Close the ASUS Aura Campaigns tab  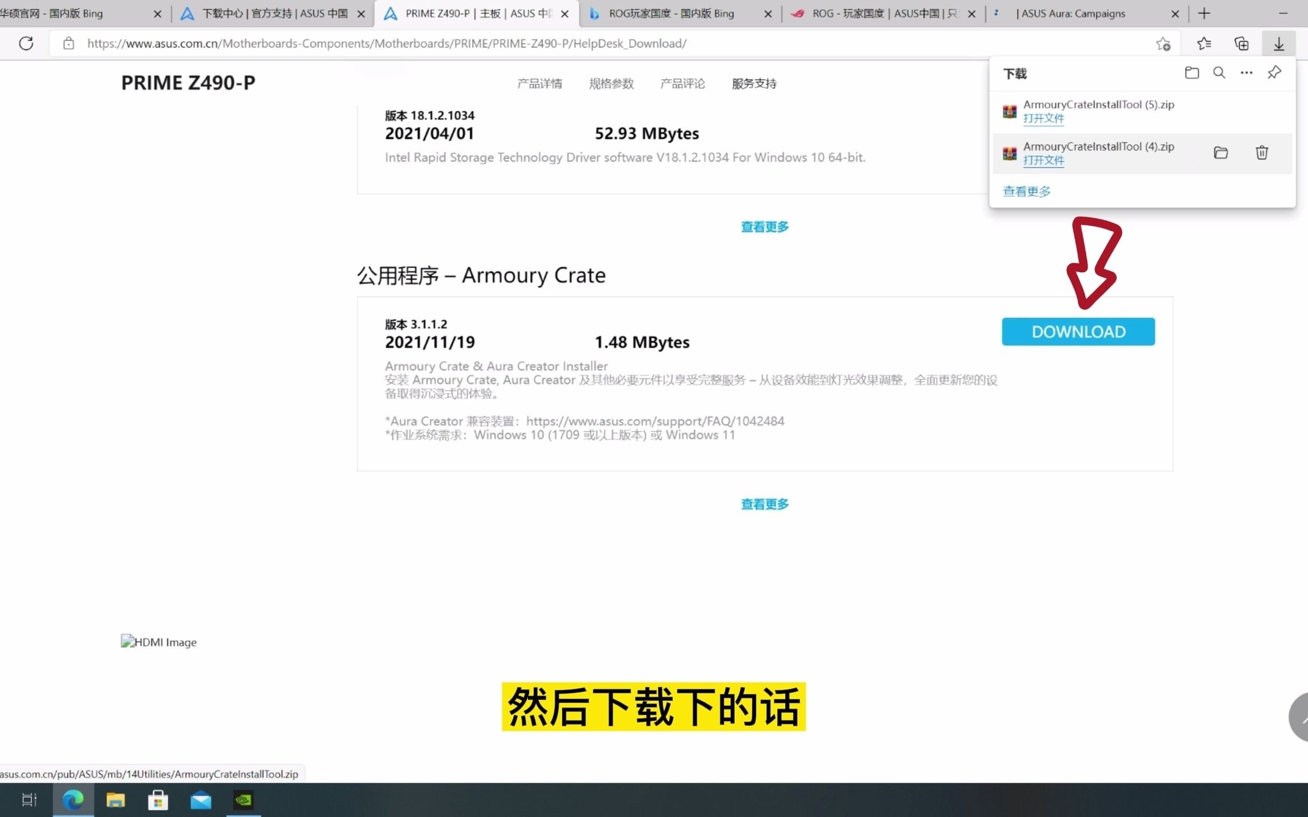pyautogui.click(x=1175, y=14)
